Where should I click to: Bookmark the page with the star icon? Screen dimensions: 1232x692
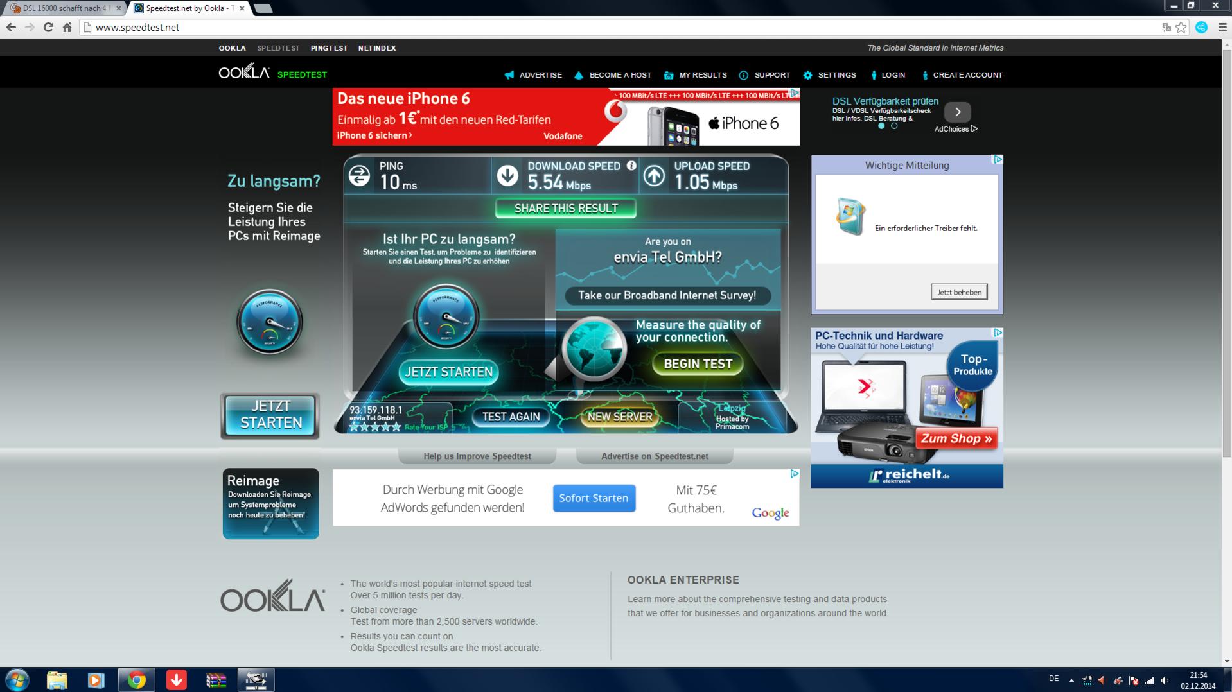(1181, 27)
